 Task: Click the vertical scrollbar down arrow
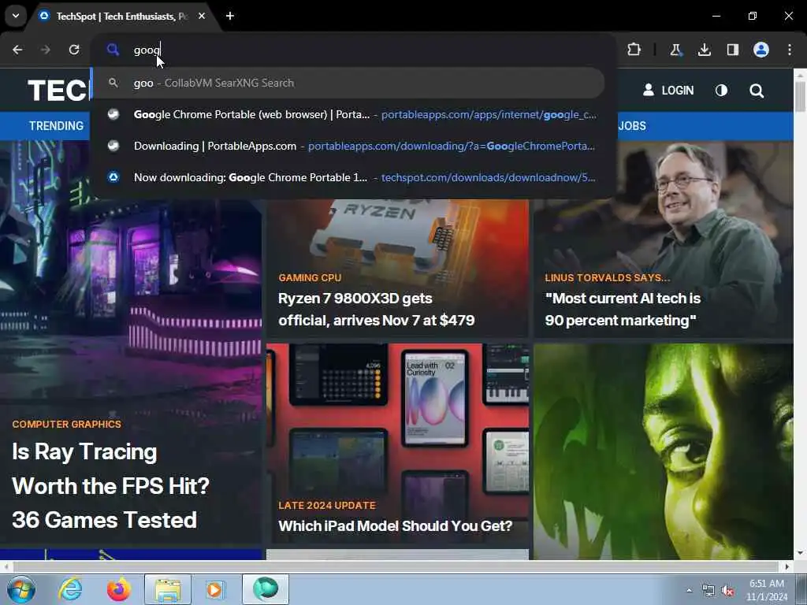coord(800,554)
